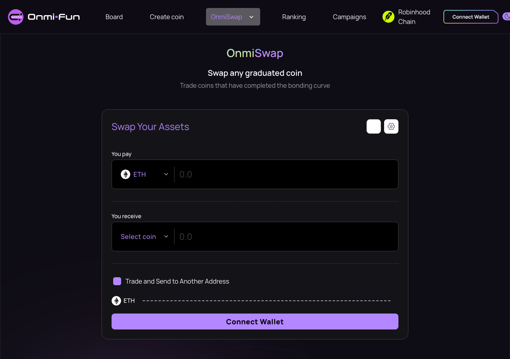The width and height of the screenshot is (510, 359).
Task: Go to the Board page
Action: pyautogui.click(x=114, y=17)
